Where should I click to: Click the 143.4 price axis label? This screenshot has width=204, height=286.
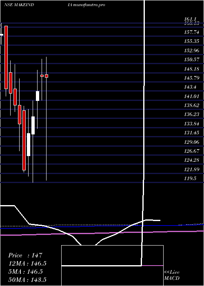[x=190, y=87]
